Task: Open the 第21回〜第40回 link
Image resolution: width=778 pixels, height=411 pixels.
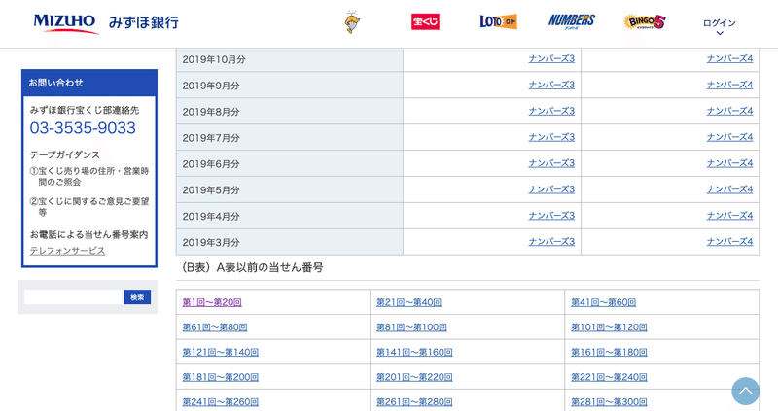Action: tap(408, 302)
